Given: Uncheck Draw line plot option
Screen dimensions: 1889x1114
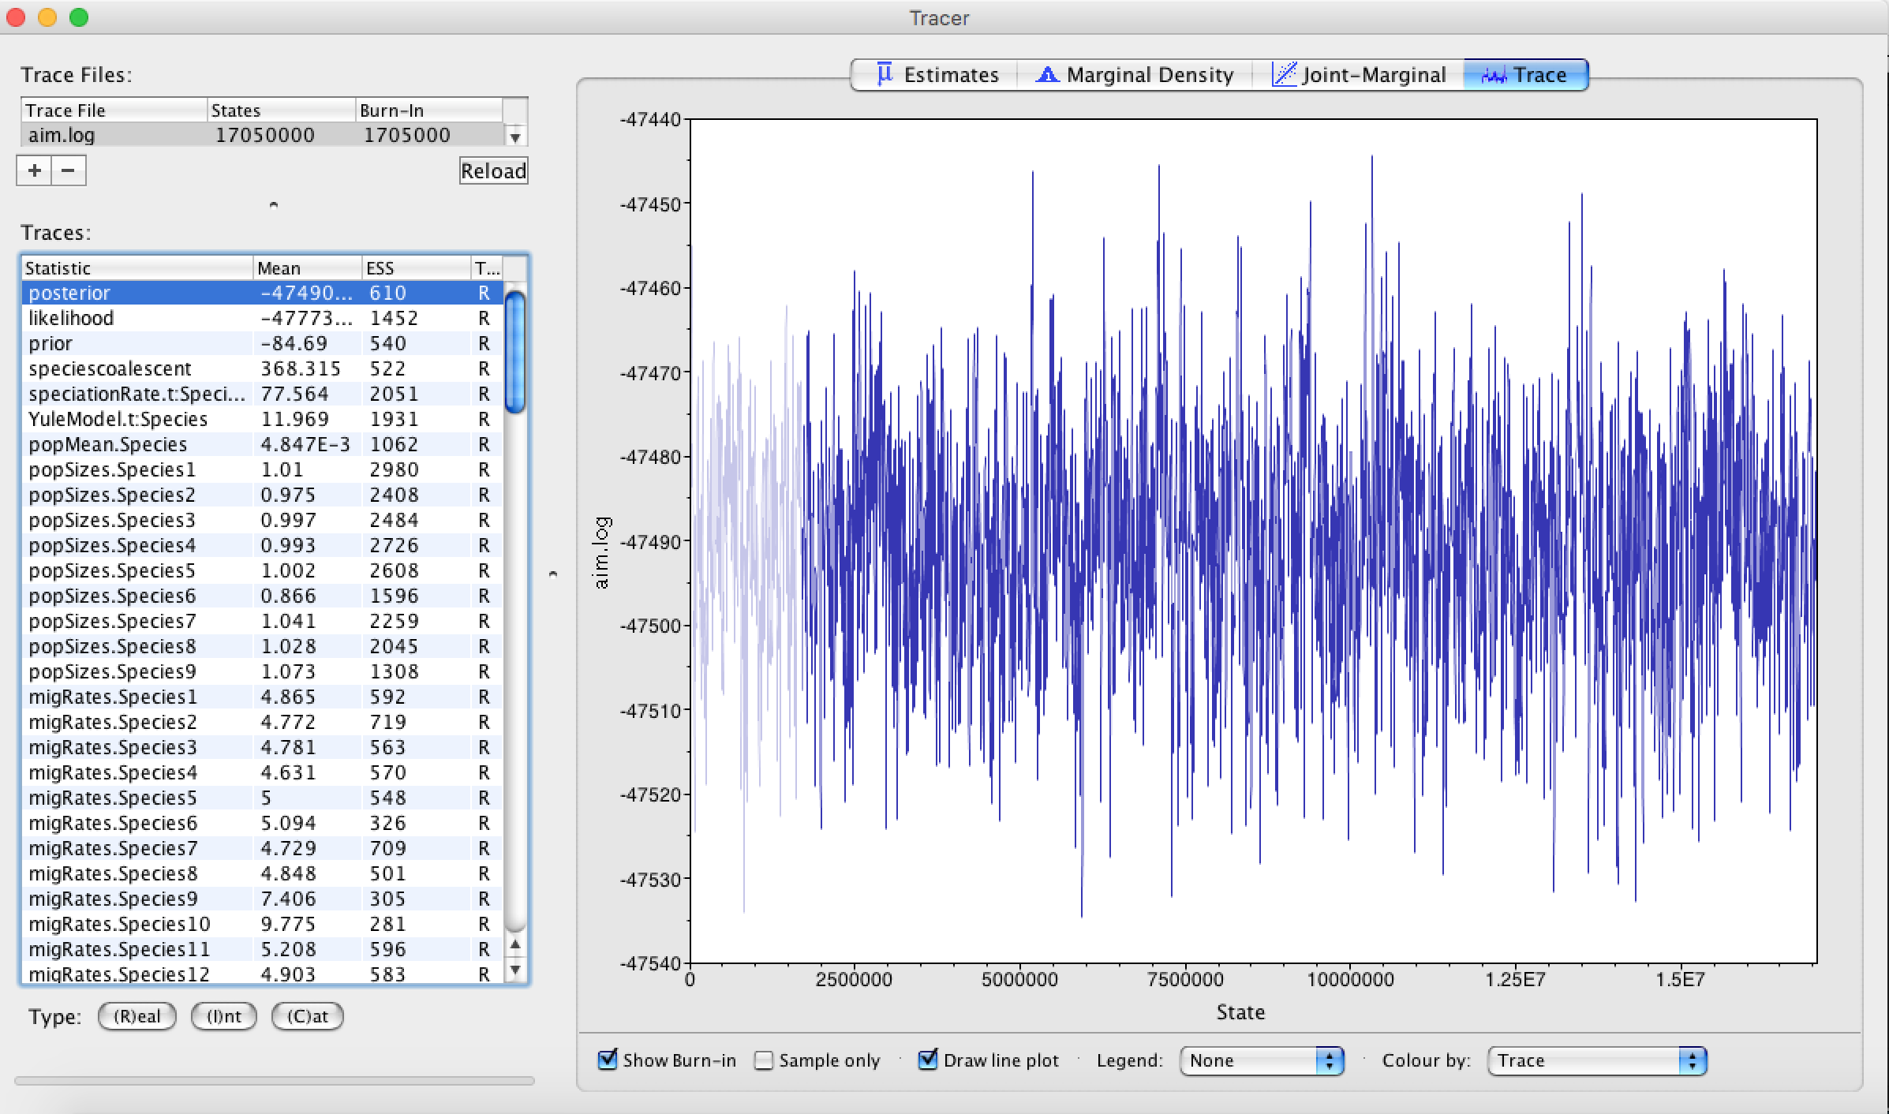Looking at the screenshot, I should pos(928,1060).
